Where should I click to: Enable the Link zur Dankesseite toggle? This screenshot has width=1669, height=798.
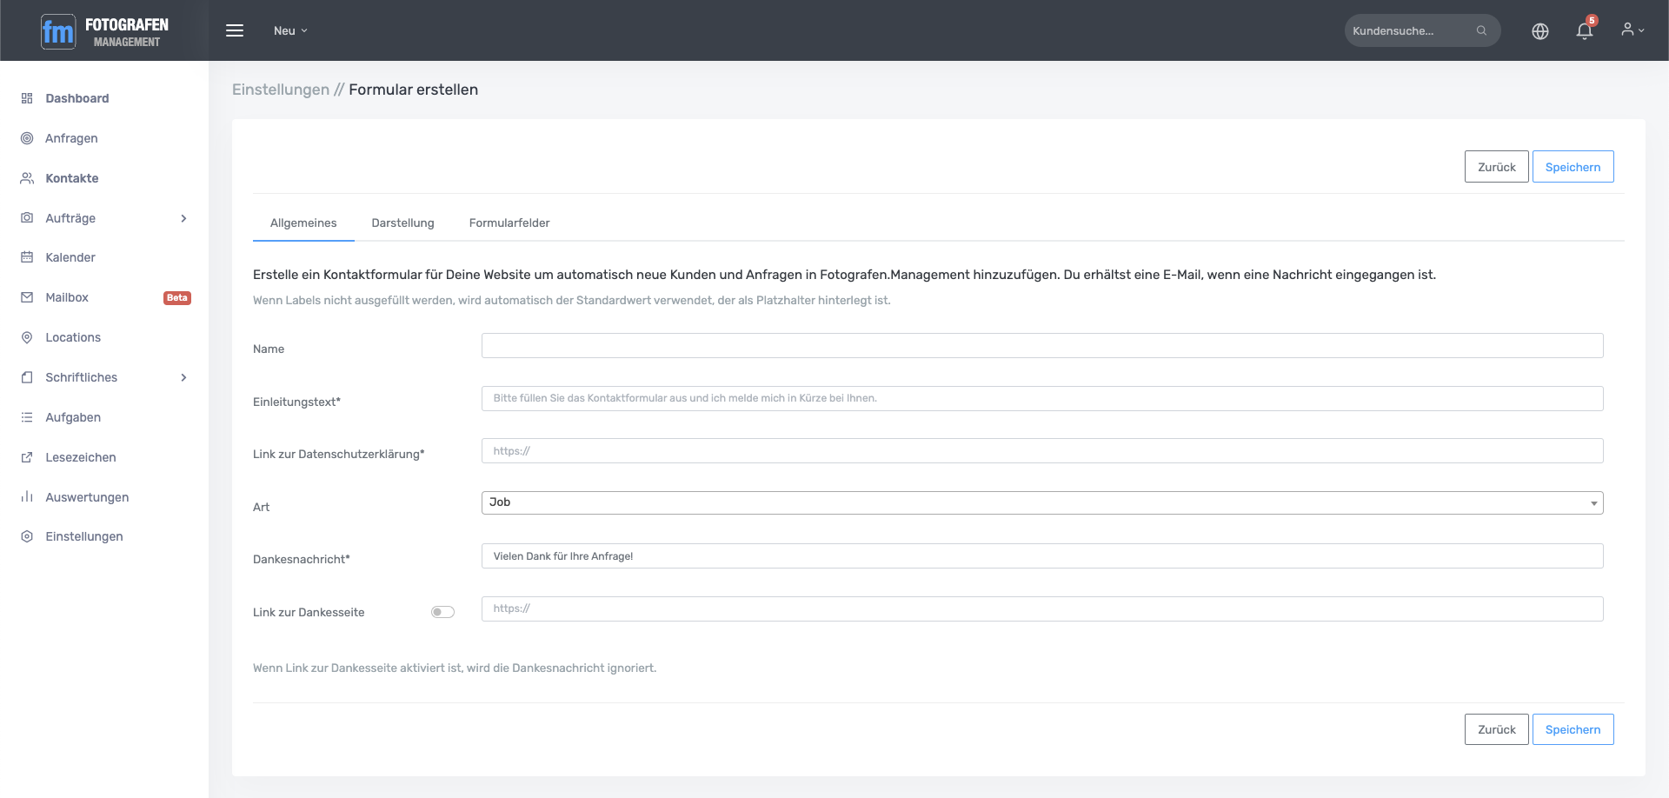coord(442,612)
